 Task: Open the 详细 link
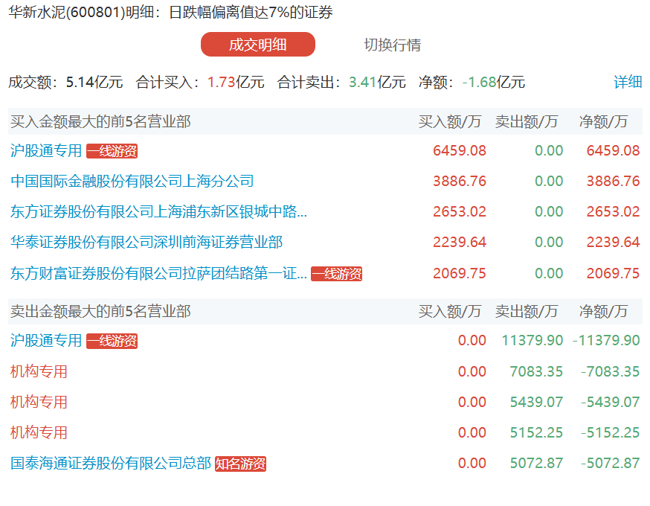(x=628, y=82)
